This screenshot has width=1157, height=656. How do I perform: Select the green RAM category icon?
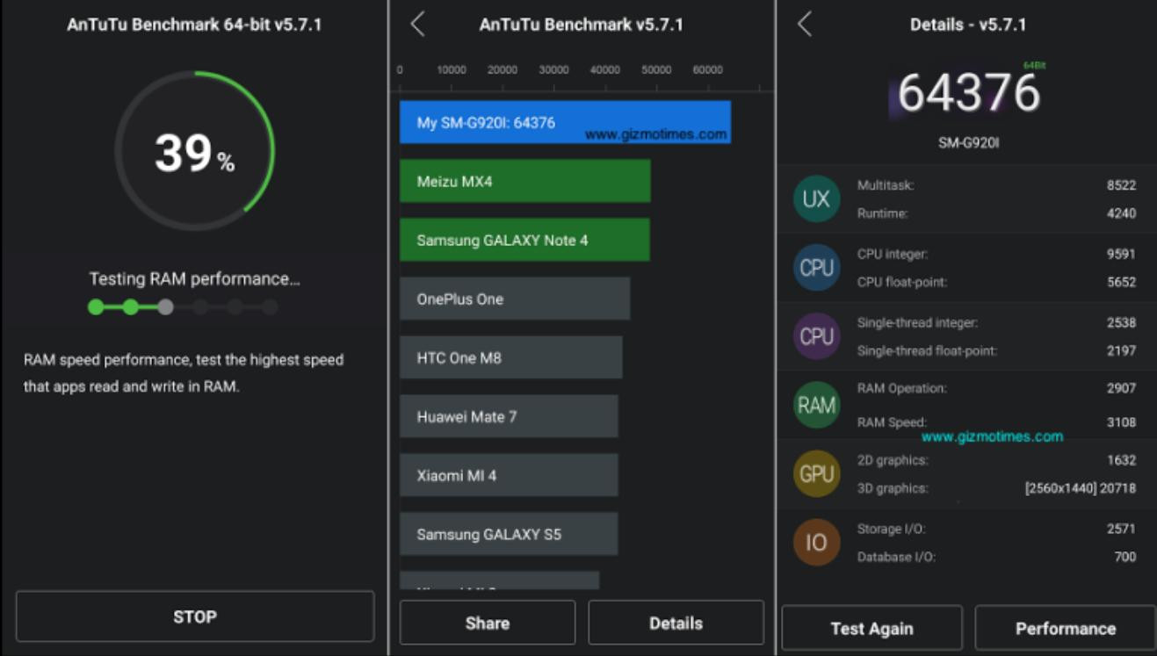816,405
